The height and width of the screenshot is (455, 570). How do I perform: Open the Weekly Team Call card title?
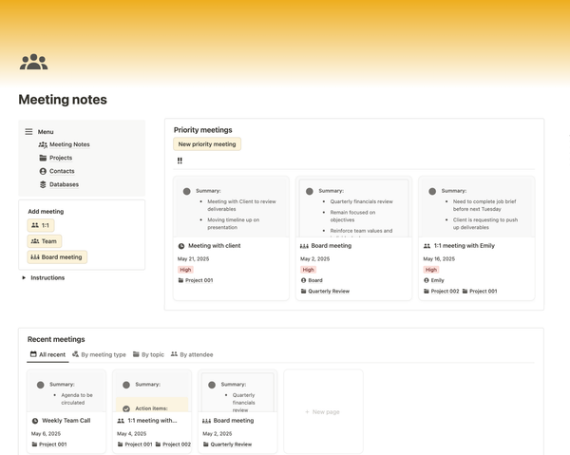pos(66,421)
